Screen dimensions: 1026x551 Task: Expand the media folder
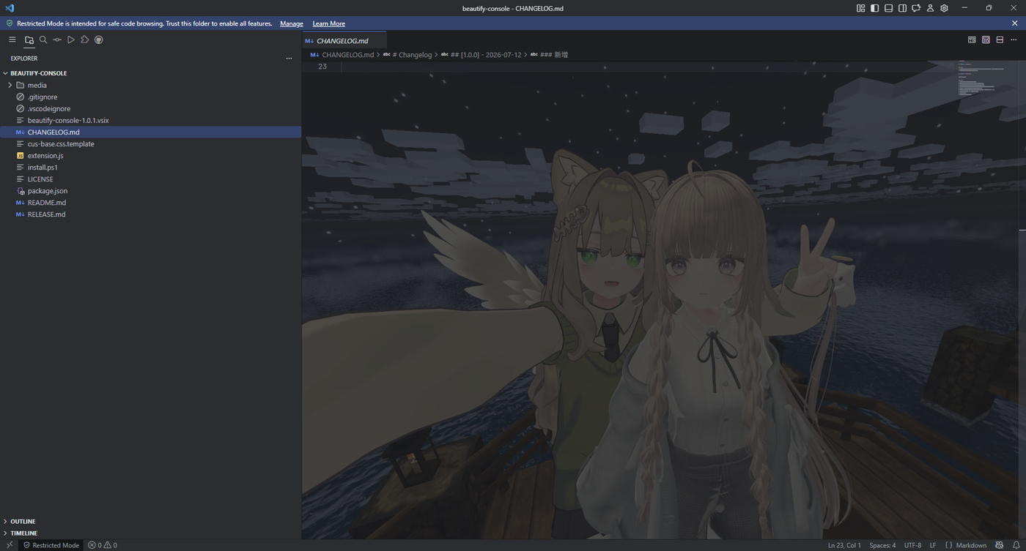pyautogui.click(x=150, y=85)
